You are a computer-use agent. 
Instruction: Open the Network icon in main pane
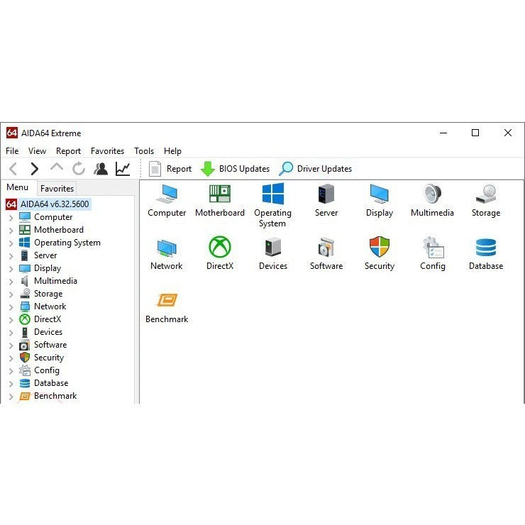coord(167,248)
